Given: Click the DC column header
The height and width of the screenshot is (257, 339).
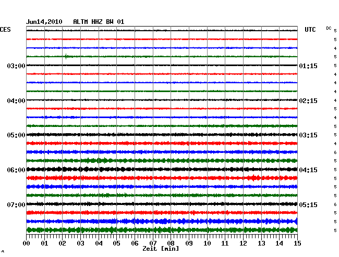Looking at the screenshot, I should click(x=329, y=28).
